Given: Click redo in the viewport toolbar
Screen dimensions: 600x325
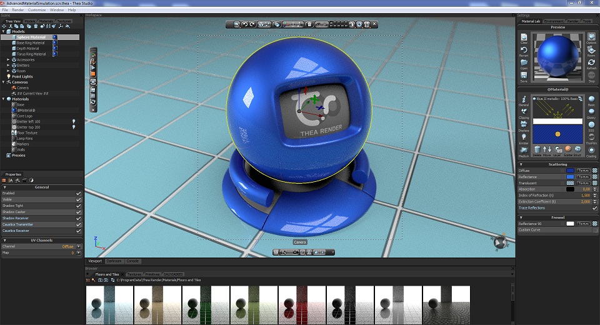Looking at the screenshot, I should [252, 24].
